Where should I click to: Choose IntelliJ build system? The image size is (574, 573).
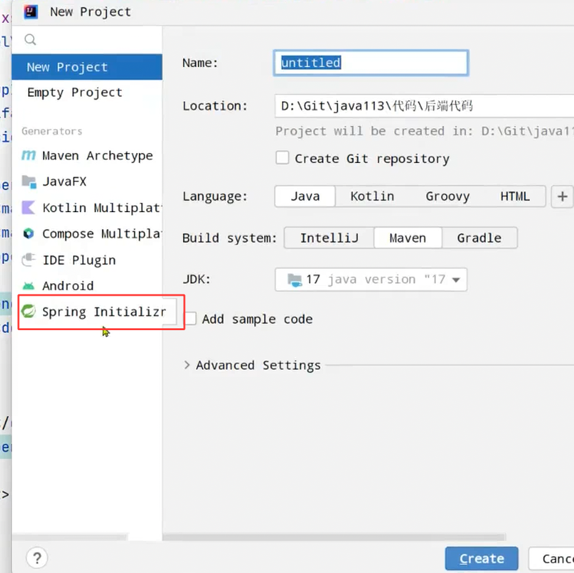329,238
